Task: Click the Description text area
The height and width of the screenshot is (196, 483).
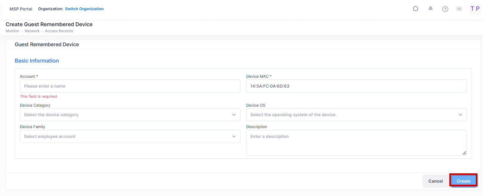Action: pos(356,142)
